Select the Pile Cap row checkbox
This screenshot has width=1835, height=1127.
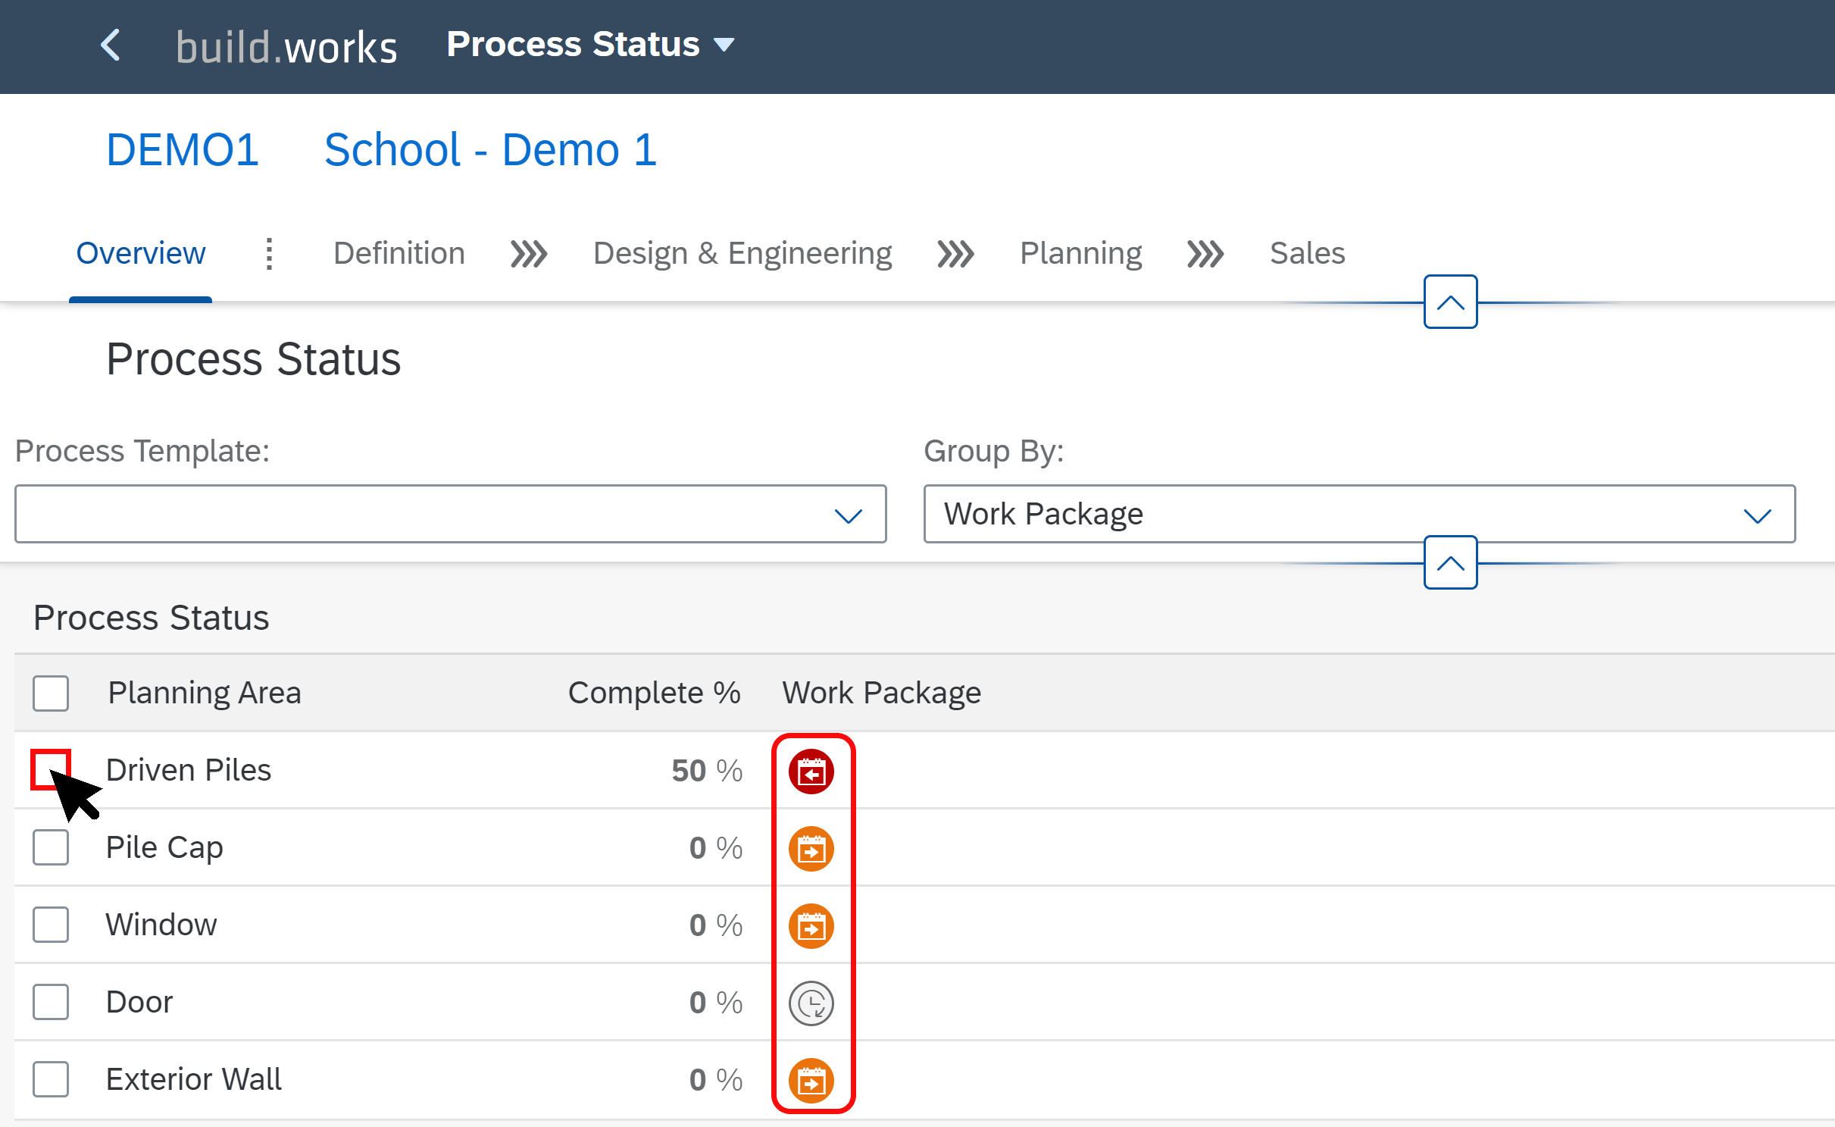coord(51,847)
